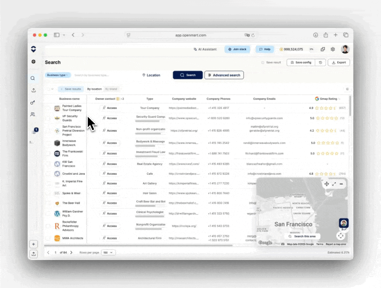Click Safari download icon
Viewport: 381px width, 288px height.
(x=315, y=35)
